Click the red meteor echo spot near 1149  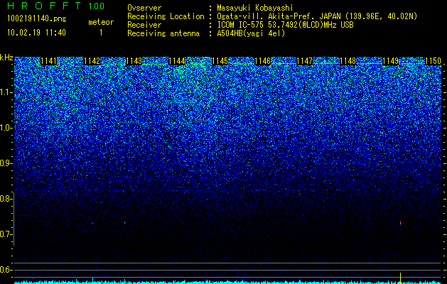coord(400,223)
